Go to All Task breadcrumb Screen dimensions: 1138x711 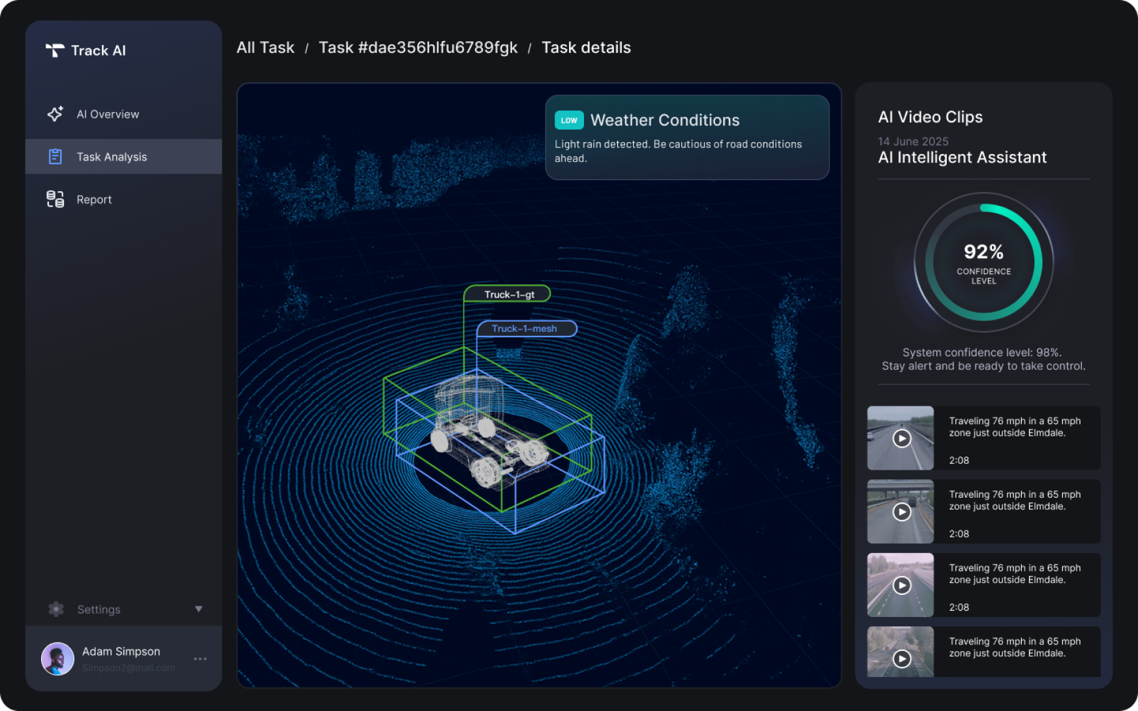coord(266,48)
